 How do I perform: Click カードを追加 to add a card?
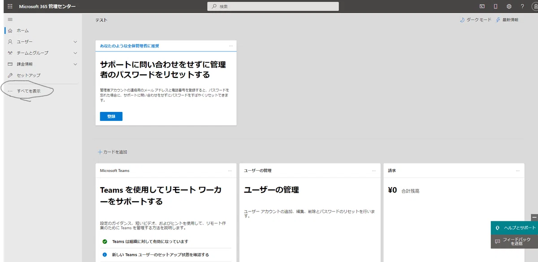113,152
